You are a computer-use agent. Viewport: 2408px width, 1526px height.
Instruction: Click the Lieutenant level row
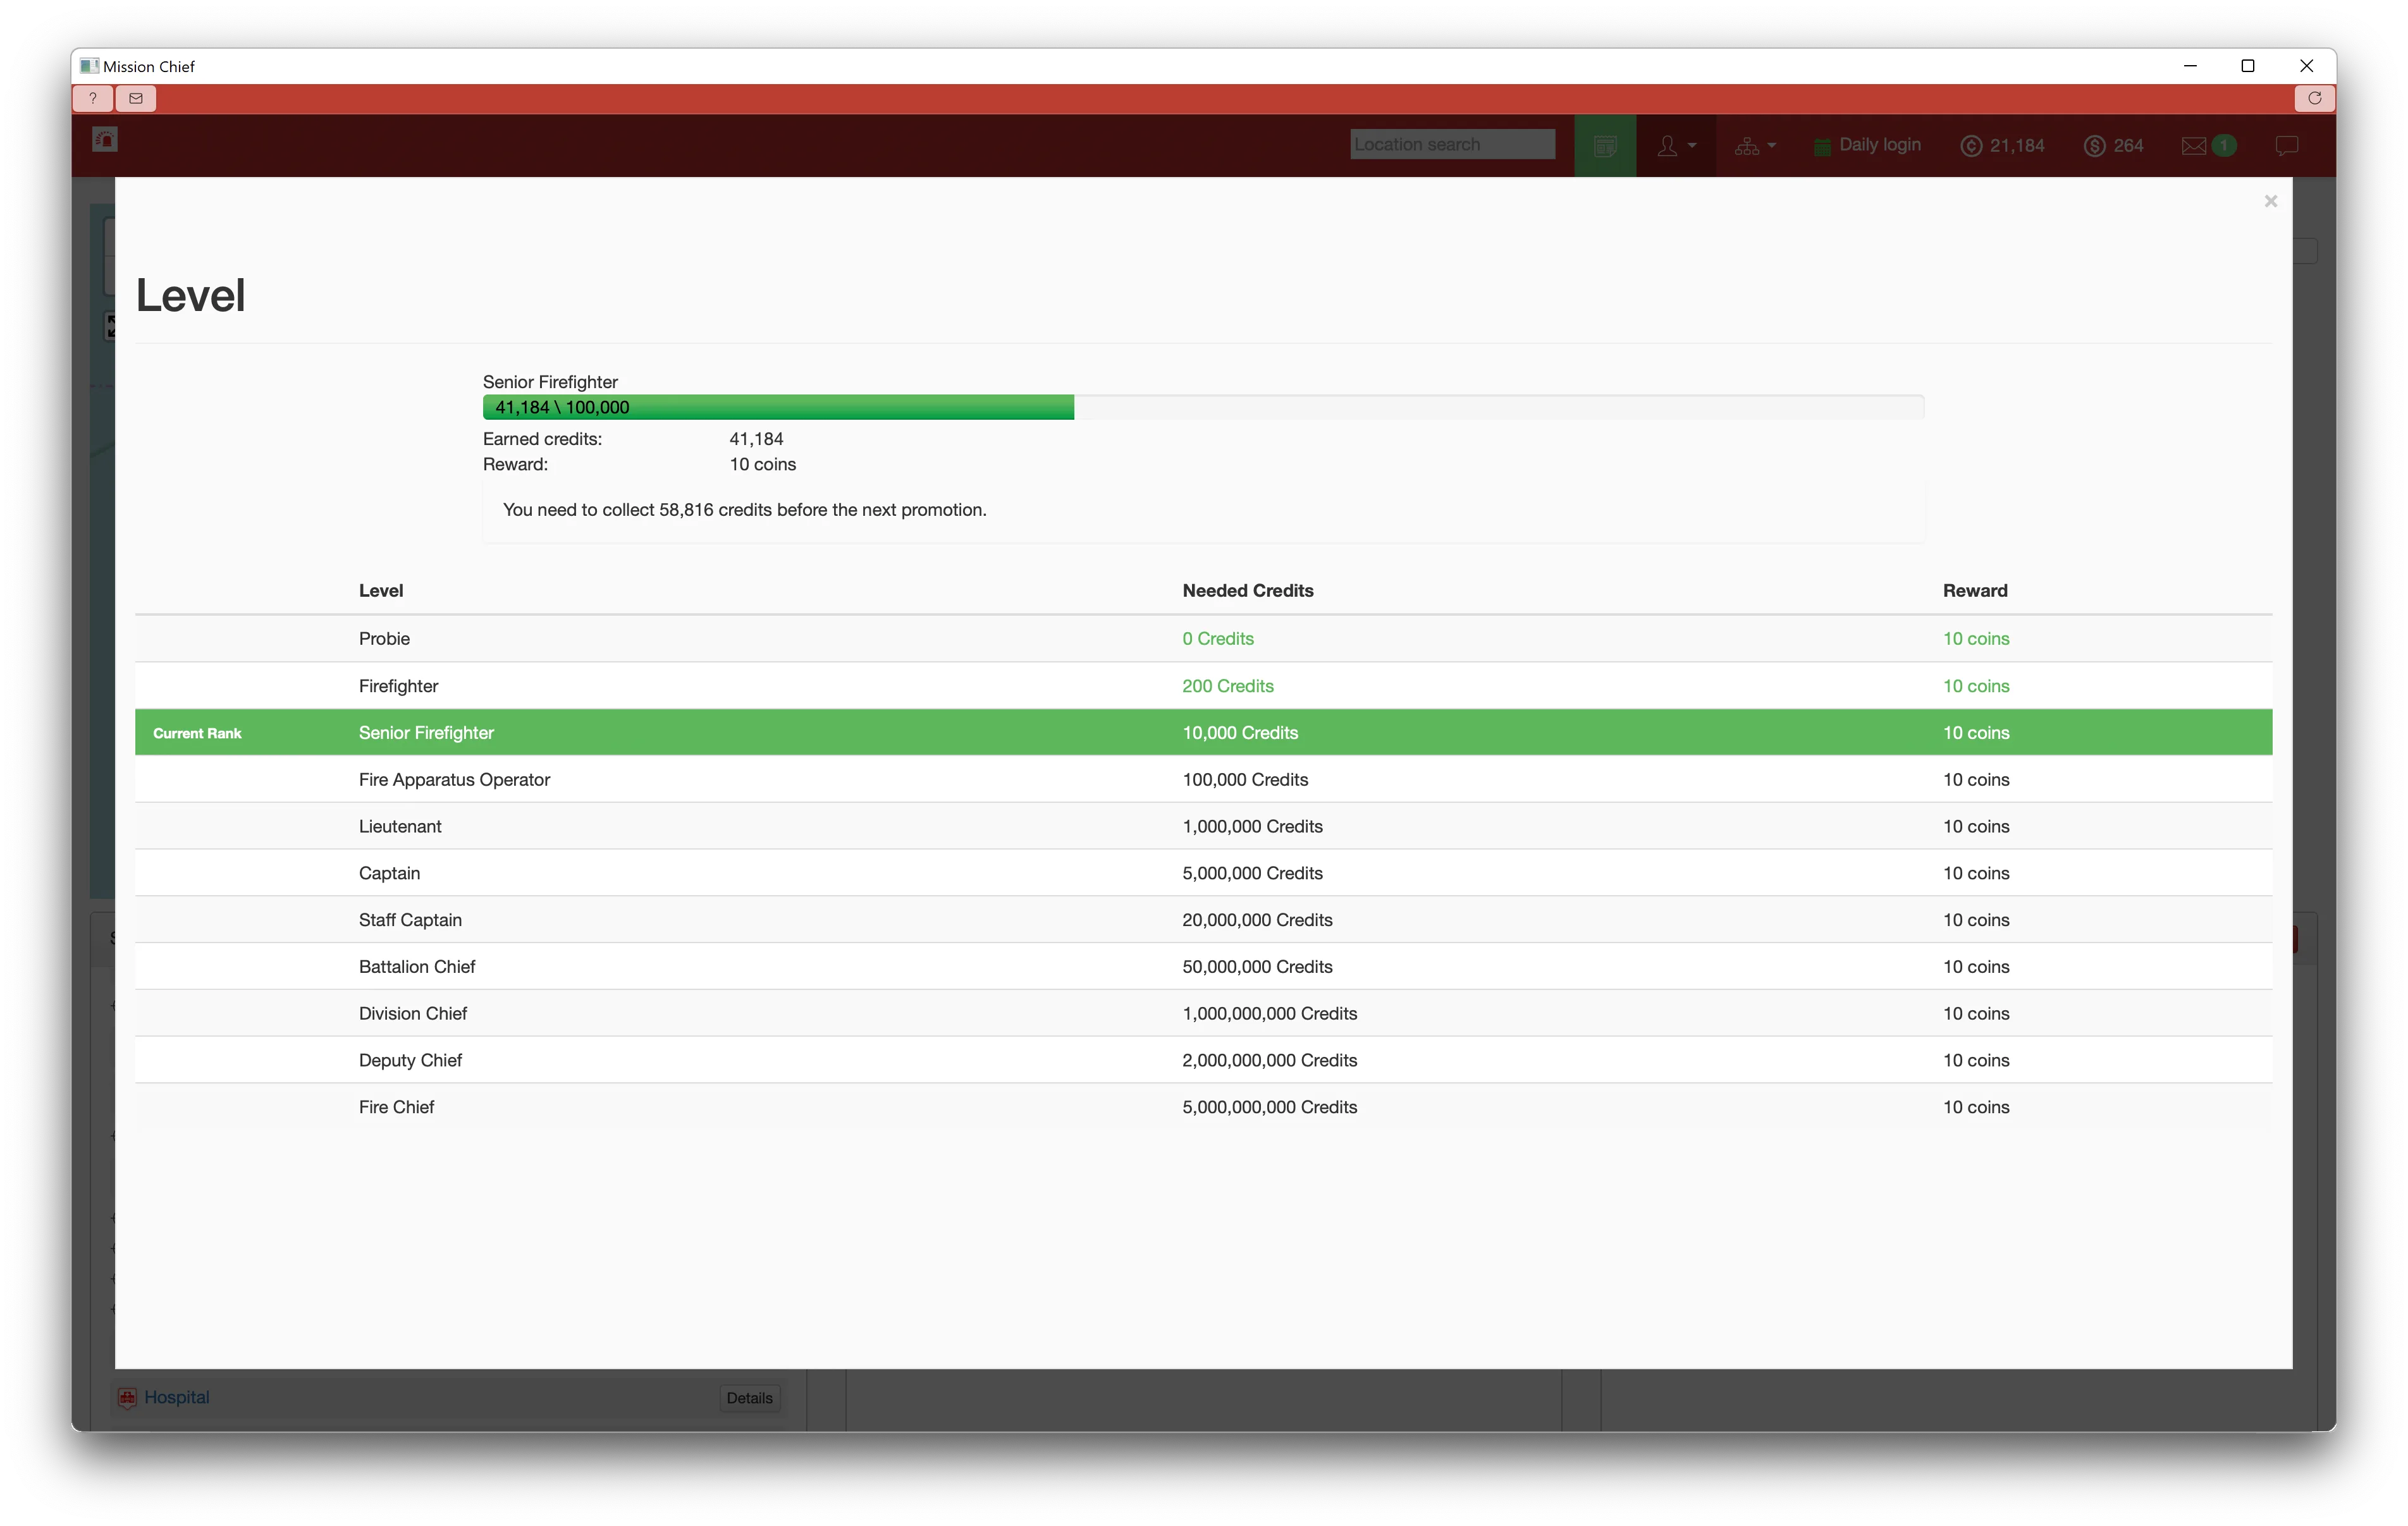coord(1203,826)
